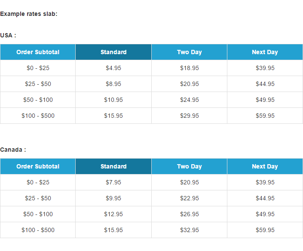Click the USA table Next Day header

point(265,52)
